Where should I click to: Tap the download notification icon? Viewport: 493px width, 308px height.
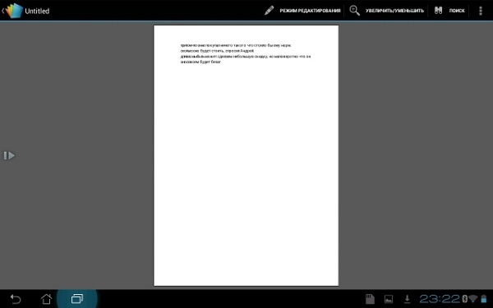[x=408, y=299]
